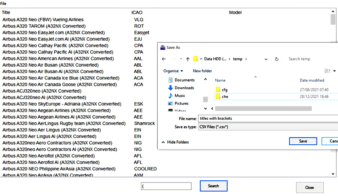Open the Organise menu

click(x=173, y=71)
